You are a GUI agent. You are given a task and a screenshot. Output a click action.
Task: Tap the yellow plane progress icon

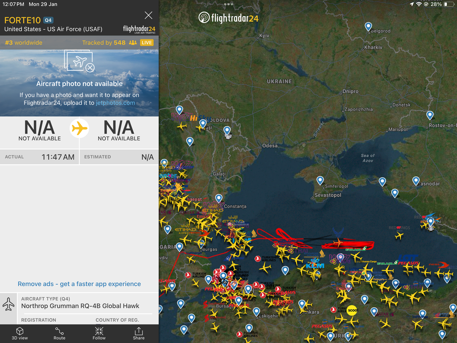pos(79,128)
